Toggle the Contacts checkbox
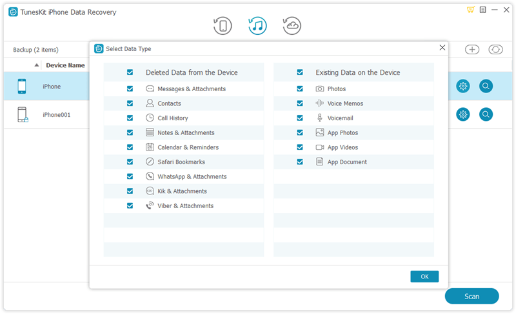 130,103
